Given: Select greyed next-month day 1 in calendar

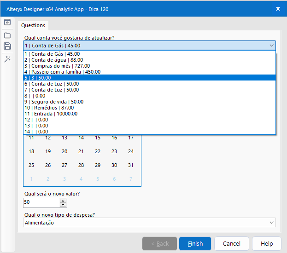Looking at the screenshot, I should [x=31, y=179].
